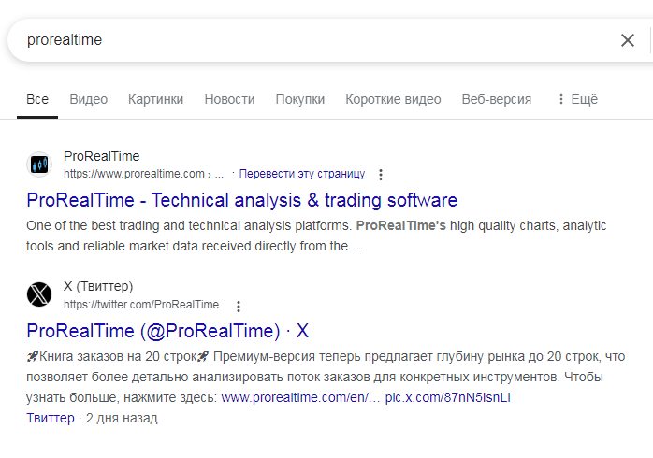
Task: Click the X (Twitter) logo icon
Action: click(39, 295)
